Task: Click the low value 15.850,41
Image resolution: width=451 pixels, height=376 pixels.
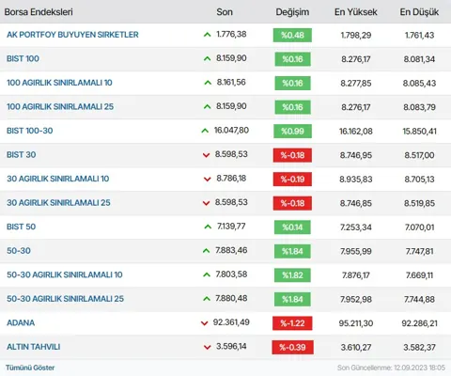Action: click(x=419, y=131)
